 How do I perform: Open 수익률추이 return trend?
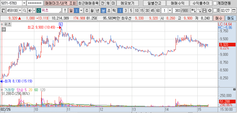(201, 3)
